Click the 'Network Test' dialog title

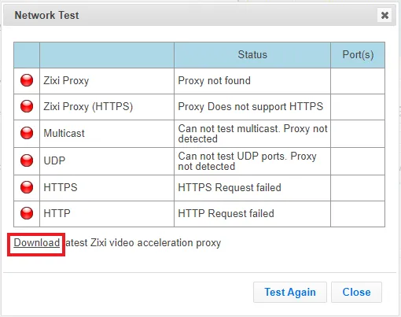46,15
